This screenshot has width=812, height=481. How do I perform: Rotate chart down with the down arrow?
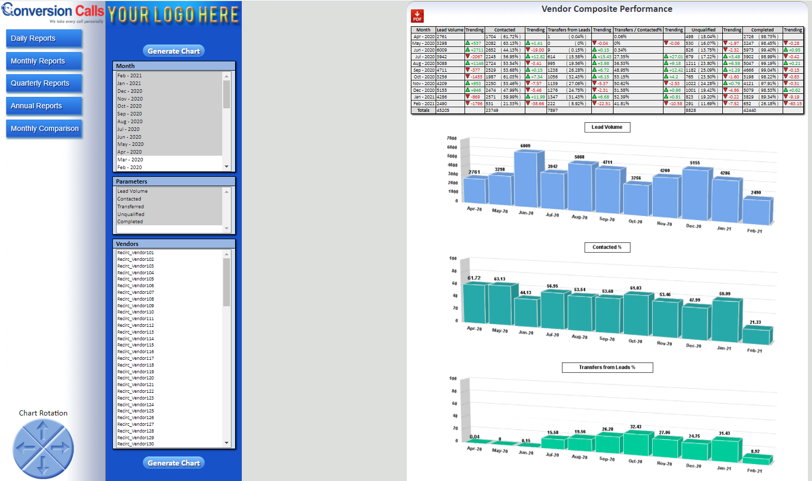(x=43, y=466)
